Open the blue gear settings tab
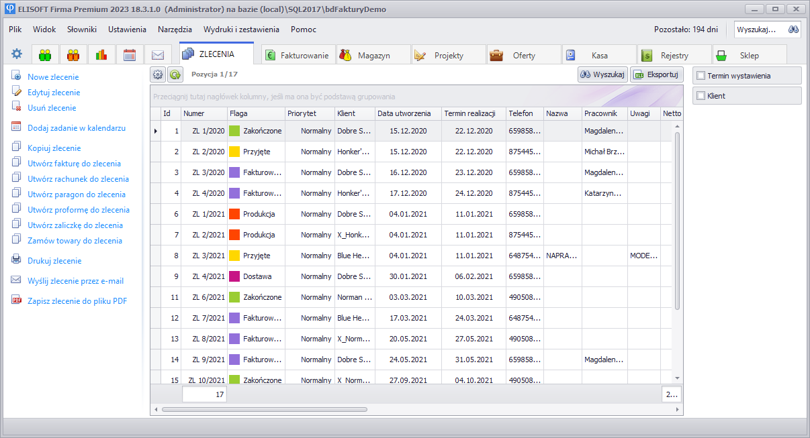810x438 pixels. [17, 54]
